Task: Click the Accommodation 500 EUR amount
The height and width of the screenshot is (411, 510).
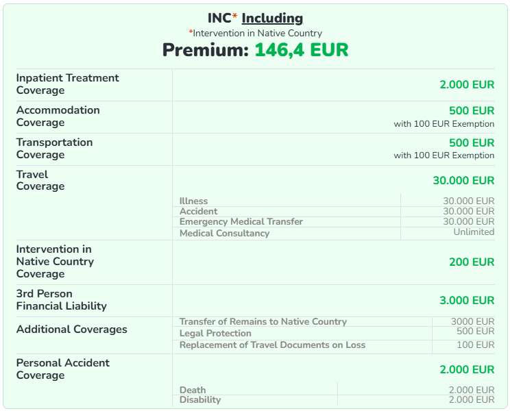Action: tap(472, 111)
